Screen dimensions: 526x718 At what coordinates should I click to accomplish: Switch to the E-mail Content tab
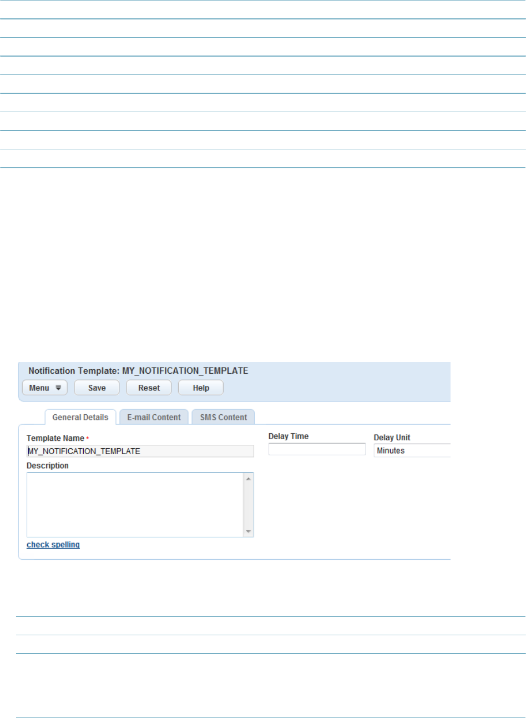(x=154, y=417)
